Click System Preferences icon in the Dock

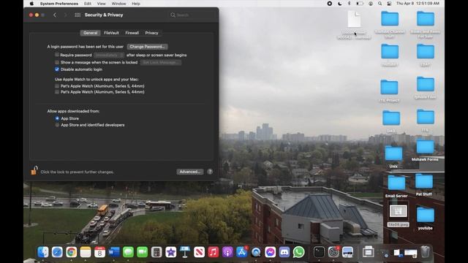pos(333,252)
